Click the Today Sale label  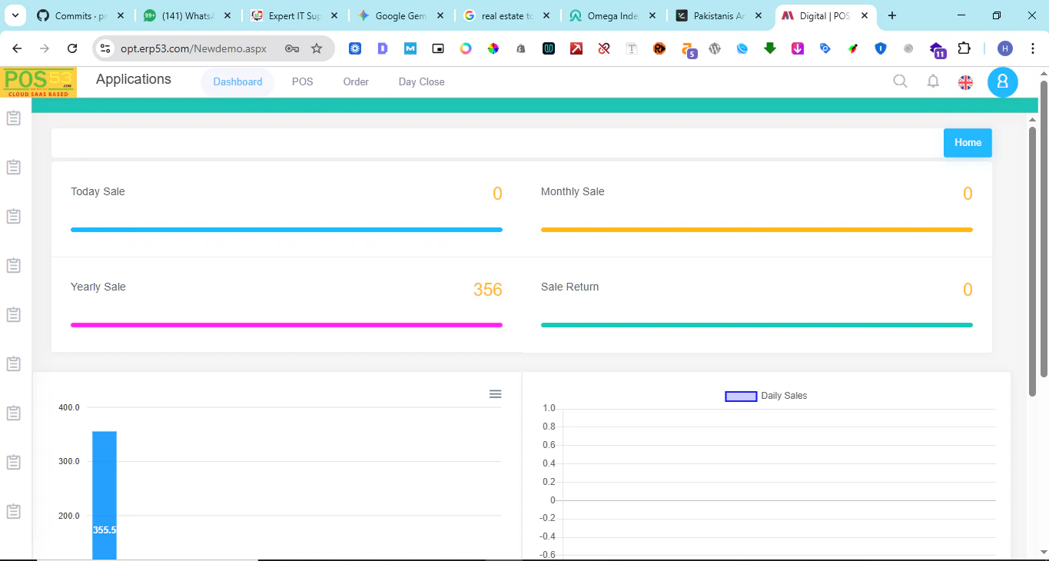point(98,191)
